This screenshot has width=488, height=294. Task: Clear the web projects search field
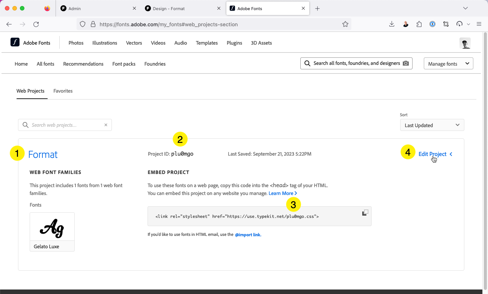(x=106, y=125)
